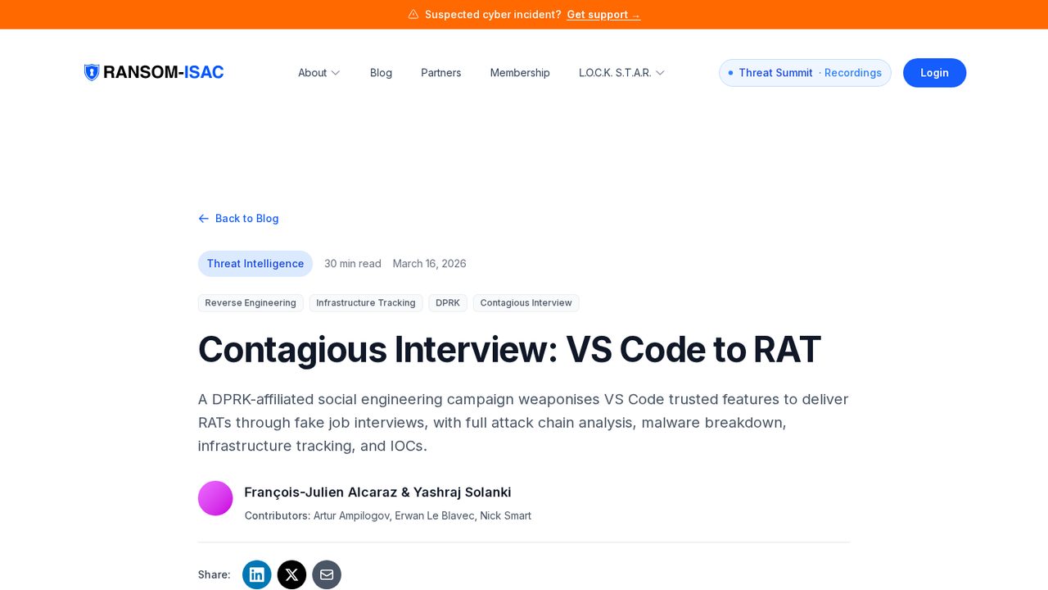Share article on LinkedIn
Screen dimensions: 1048x590
pyautogui.click(x=256, y=574)
